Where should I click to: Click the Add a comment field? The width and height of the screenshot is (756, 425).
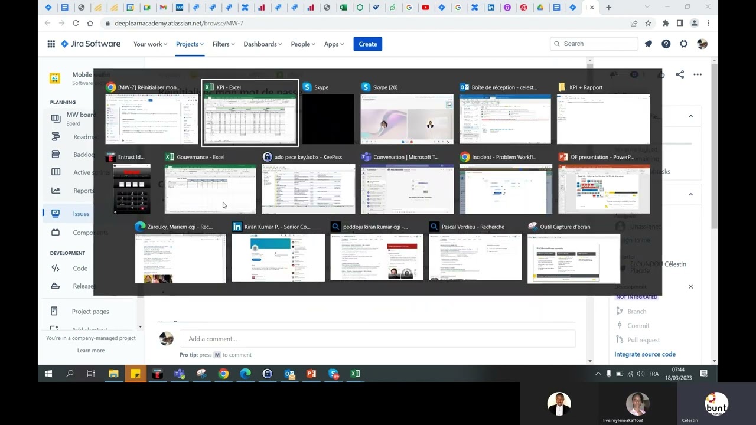pyautogui.click(x=377, y=339)
